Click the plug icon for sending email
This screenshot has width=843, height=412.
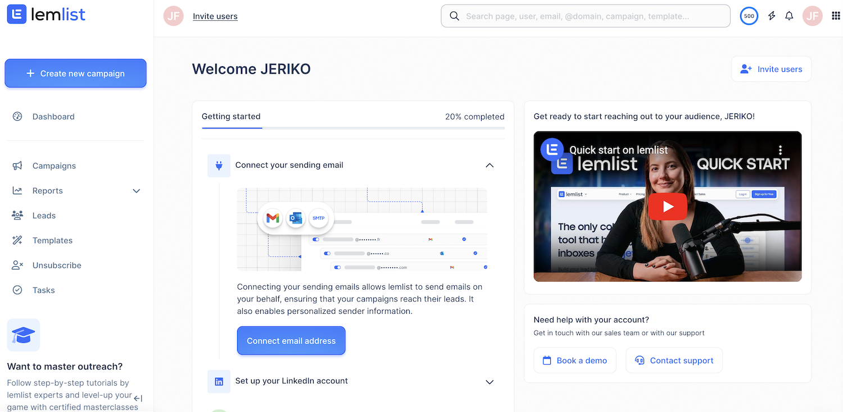(219, 166)
